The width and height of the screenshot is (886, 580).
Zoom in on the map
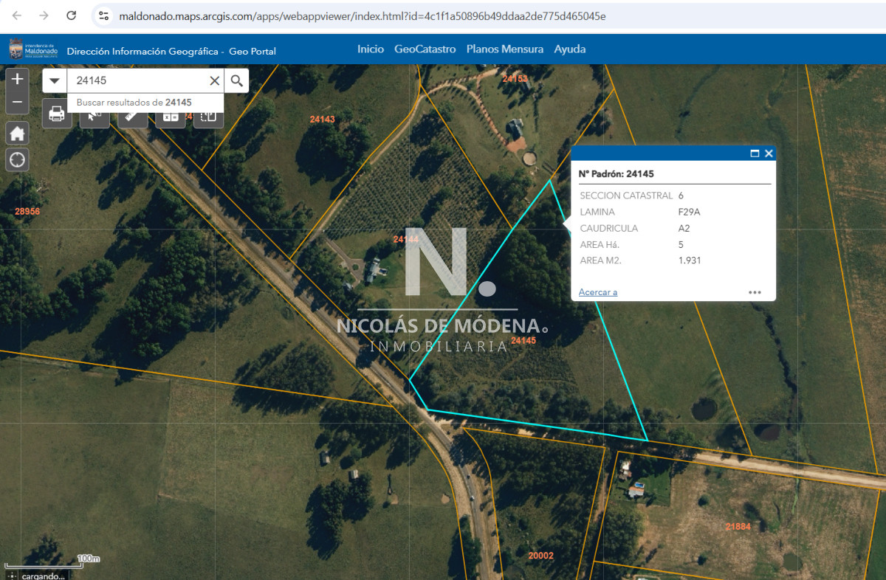[17, 79]
